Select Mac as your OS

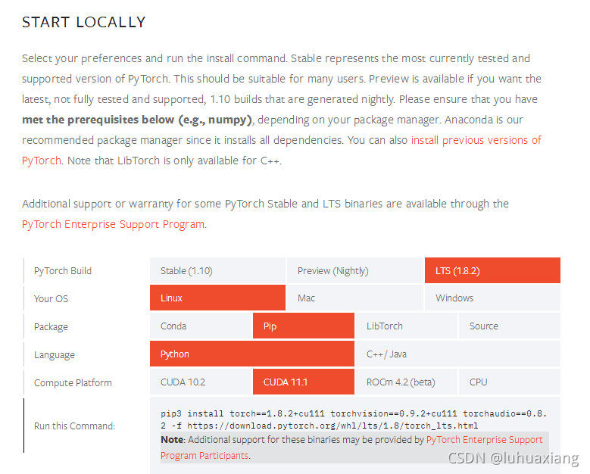click(354, 298)
